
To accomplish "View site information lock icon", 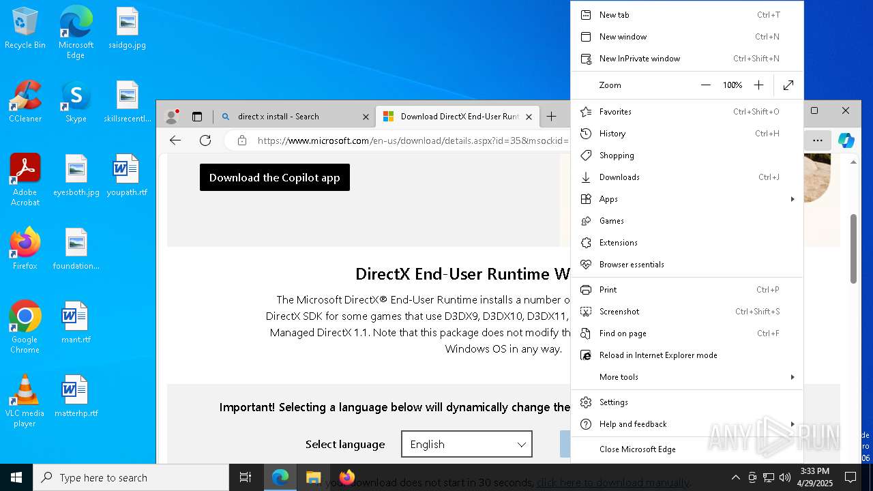I will pyautogui.click(x=241, y=140).
